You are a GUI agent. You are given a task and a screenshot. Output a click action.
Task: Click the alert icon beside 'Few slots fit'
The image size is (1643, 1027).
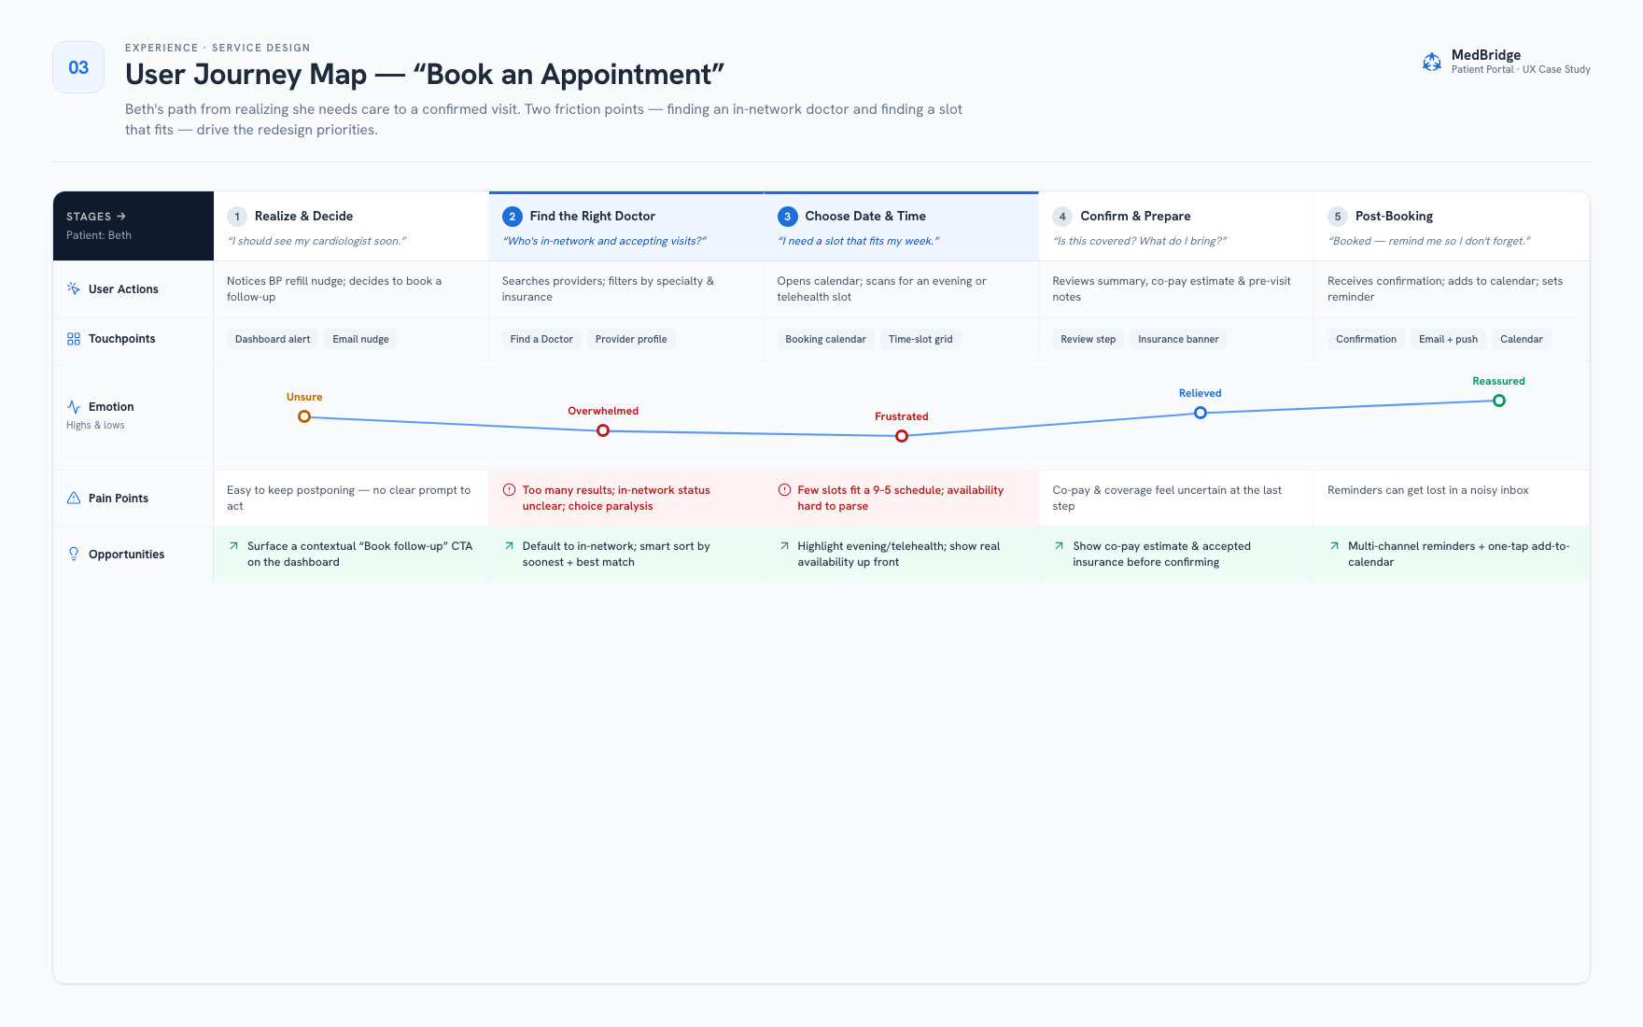[x=784, y=489]
